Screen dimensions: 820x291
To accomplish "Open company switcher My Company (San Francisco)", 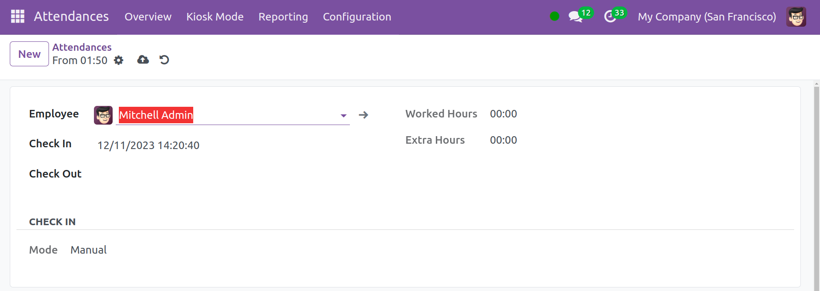I will coord(706,17).
